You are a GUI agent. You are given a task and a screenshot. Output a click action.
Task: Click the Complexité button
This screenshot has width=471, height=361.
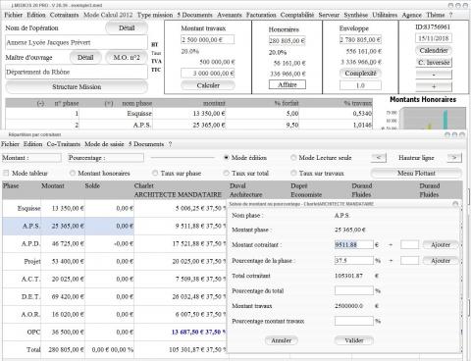pos(360,74)
